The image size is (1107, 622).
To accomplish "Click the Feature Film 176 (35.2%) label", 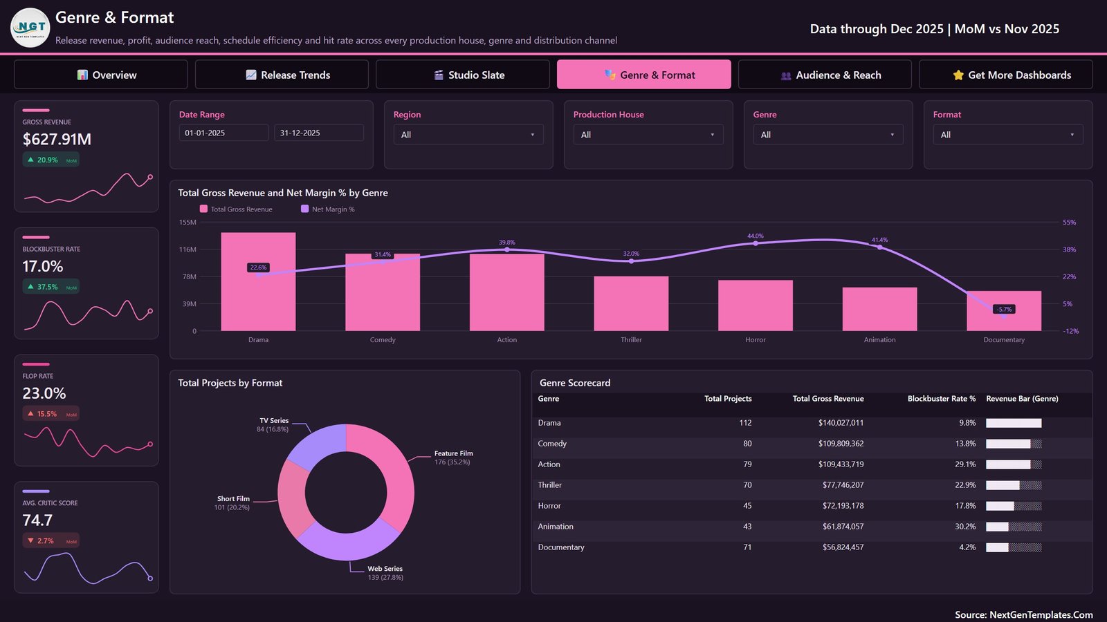I will point(453,458).
